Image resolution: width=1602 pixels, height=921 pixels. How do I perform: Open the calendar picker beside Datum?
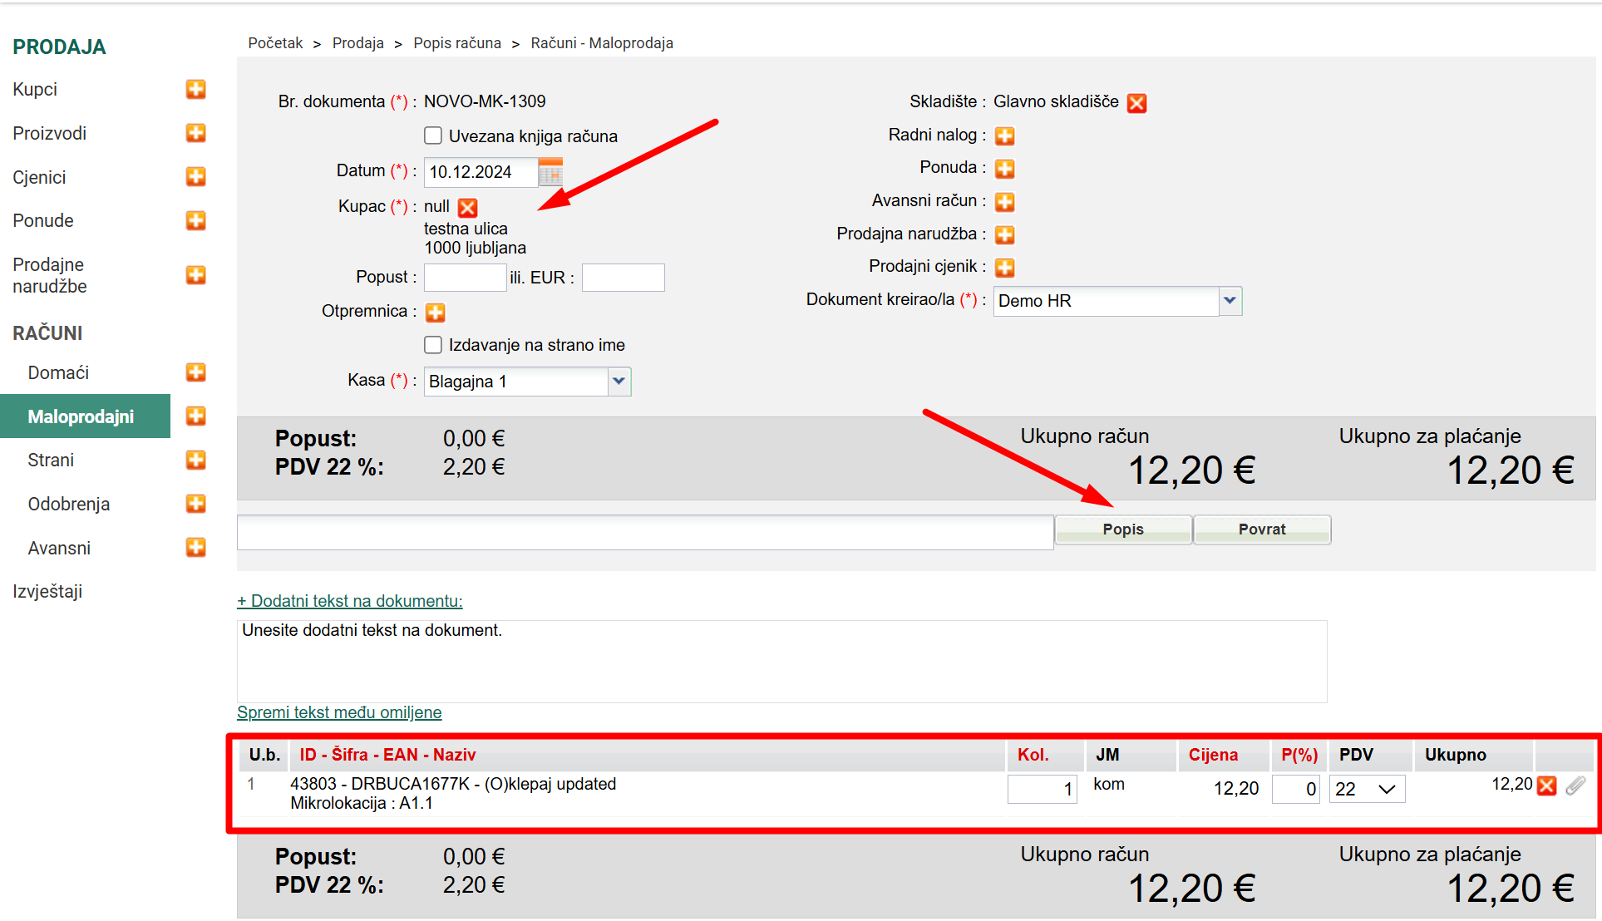[550, 172]
